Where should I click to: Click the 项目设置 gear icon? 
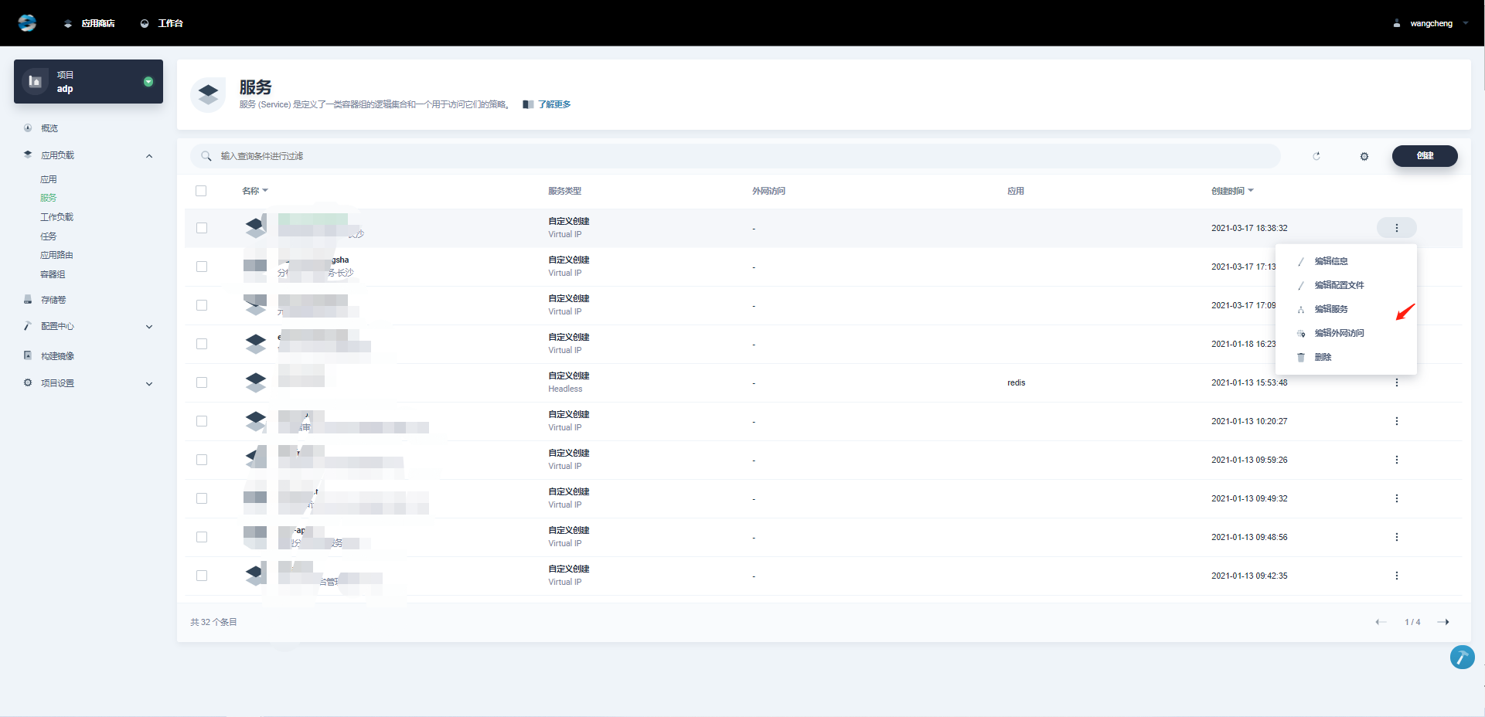(x=28, y=382)
